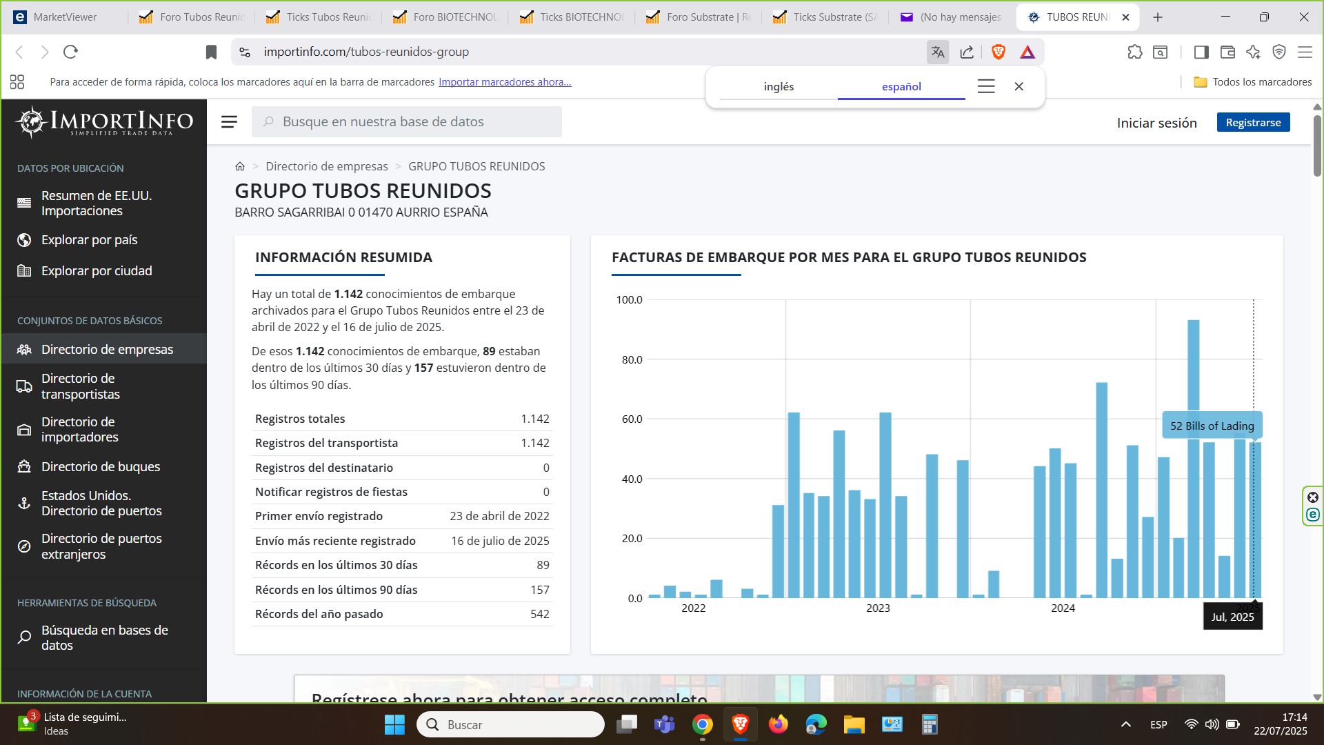Click the database search field

point(407,121)
